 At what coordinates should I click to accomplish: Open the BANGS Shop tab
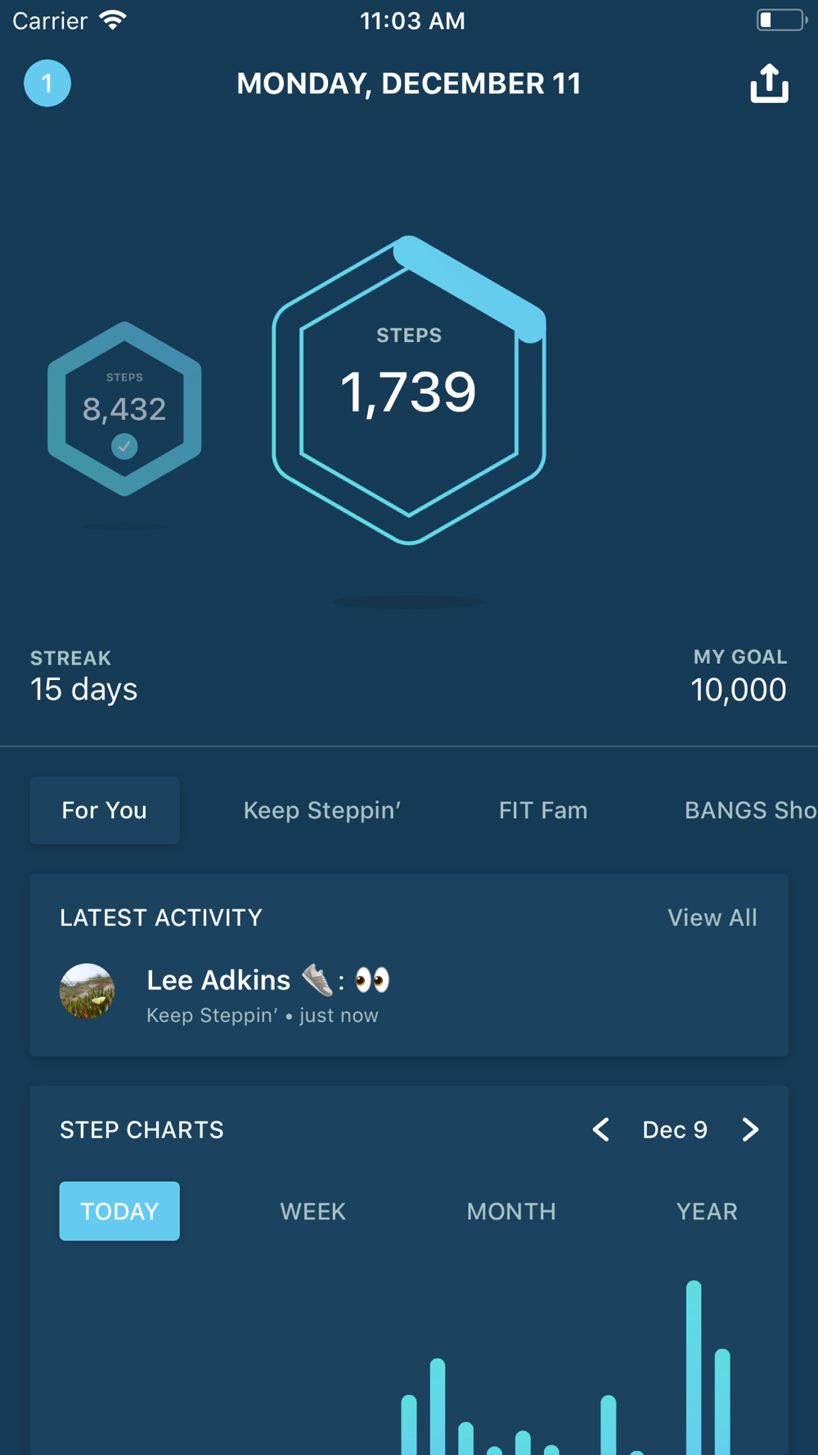coord(749,810)
